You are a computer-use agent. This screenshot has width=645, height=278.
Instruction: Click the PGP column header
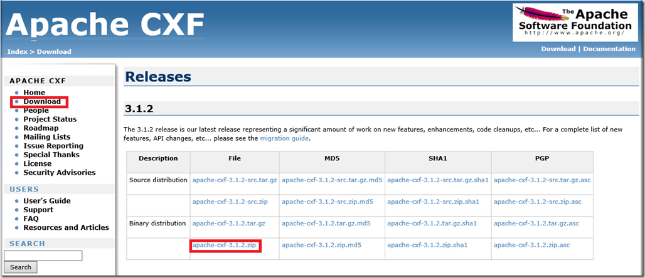click(x=542, y=158)
